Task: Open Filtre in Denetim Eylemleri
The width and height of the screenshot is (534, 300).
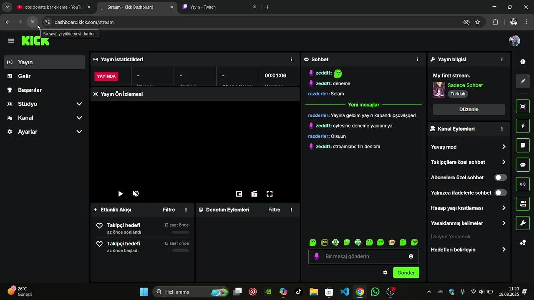Action: pyautogui.click(x=274, y=210)
